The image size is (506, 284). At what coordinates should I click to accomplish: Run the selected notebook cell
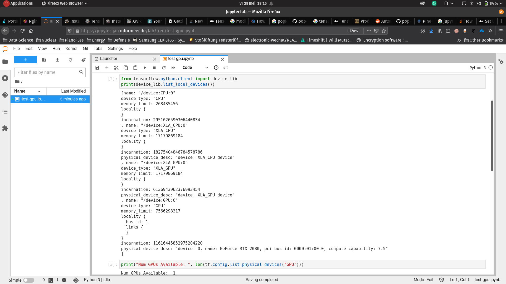point(145,68)
